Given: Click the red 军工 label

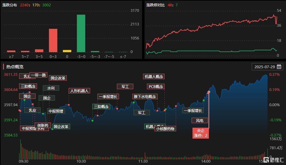Looking at the screenshot, I should [x=125, y=86].
